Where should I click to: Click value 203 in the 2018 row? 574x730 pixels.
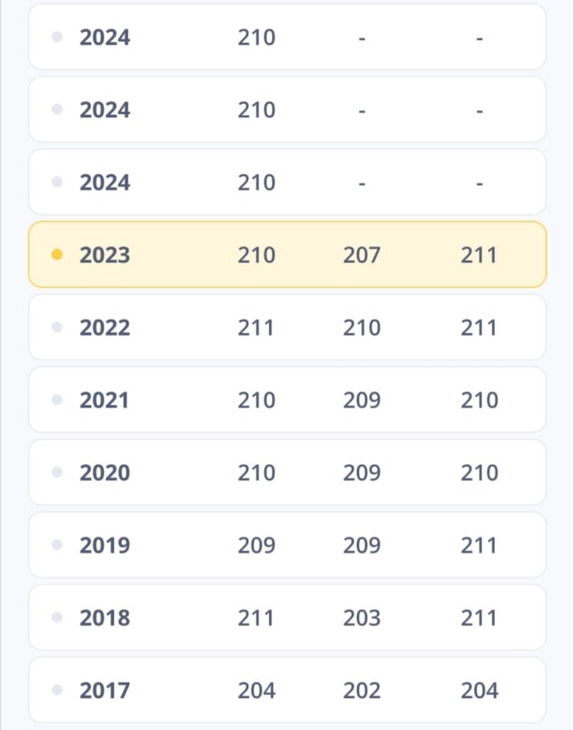[362, 618]
